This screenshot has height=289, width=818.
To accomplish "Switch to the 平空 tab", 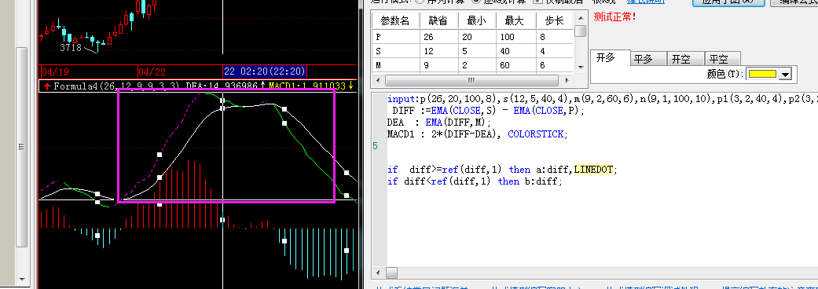I will (x=723, y=58).
